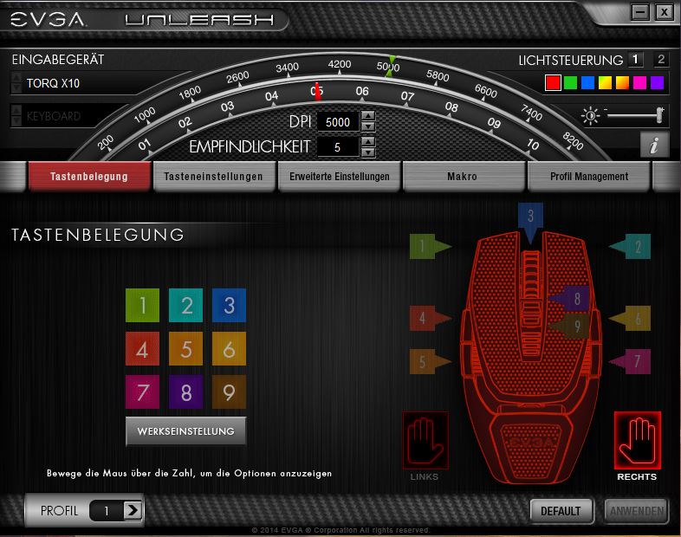Go to the Makro tab
The height and width of the screenshot is (537, 681).
[463, 176]
